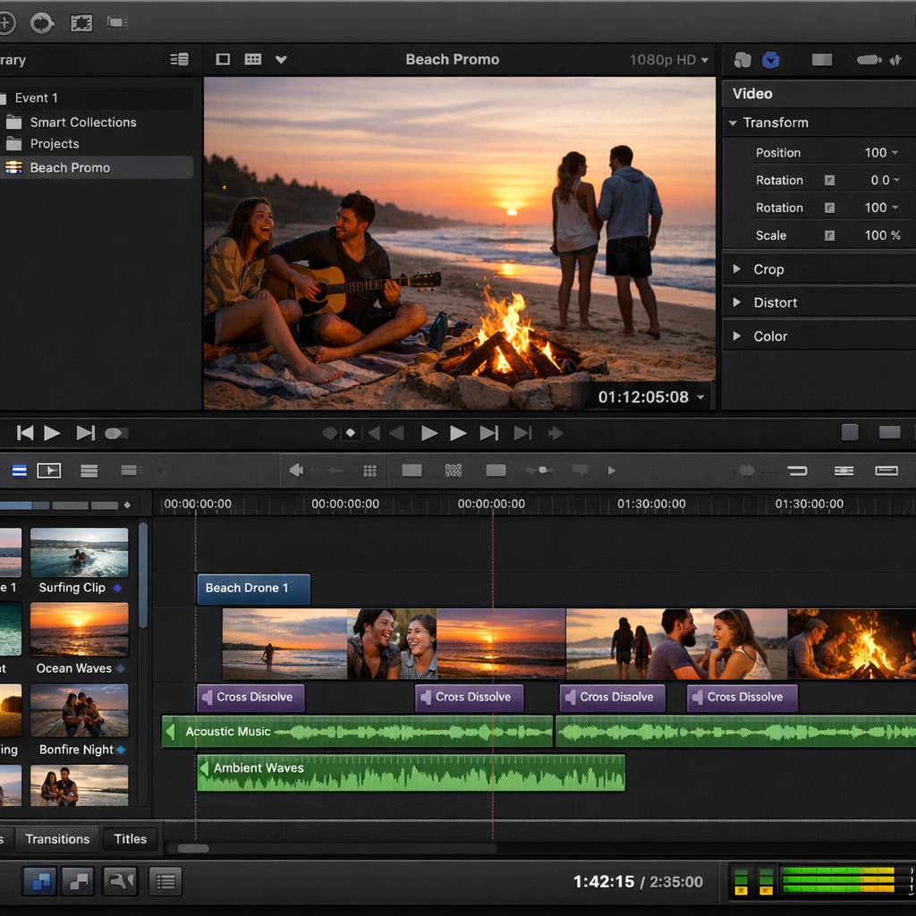Open the timeline index icon
Viewport: 916px width, 916px height.
pyautogui.click(x=19, y=470)
